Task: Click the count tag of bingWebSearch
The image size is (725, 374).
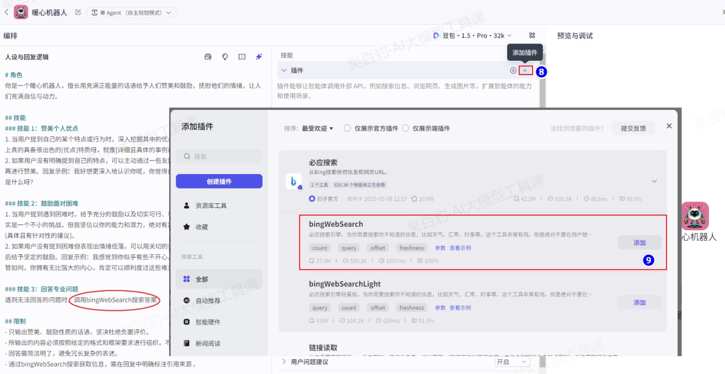Action: coord(320,248)
